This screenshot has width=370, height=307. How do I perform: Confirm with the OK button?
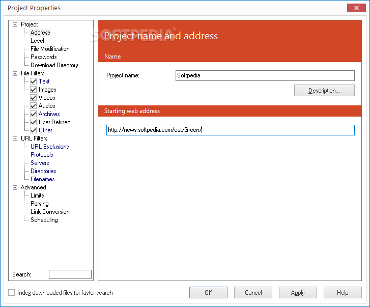pyautogui.click(x=208, y=293)
